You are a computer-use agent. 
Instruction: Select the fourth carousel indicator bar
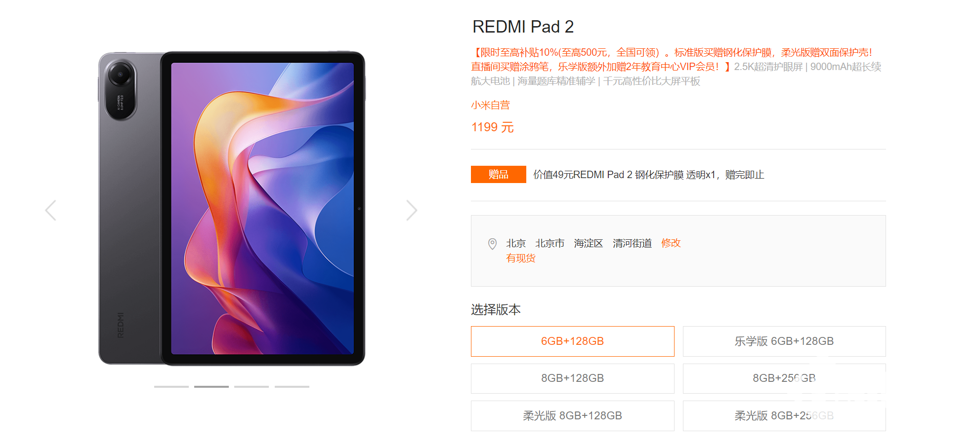coord(292,386)
